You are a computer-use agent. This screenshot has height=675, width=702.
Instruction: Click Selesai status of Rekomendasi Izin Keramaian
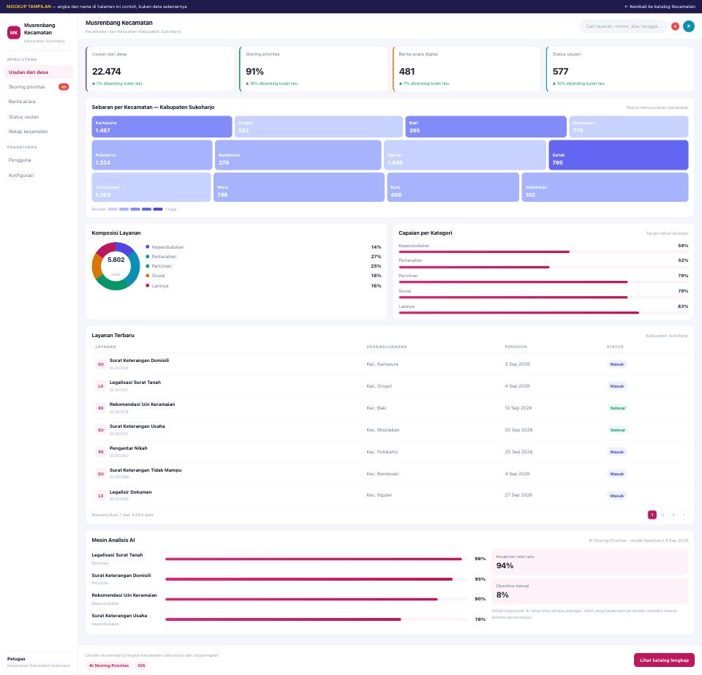pos(617,408)
